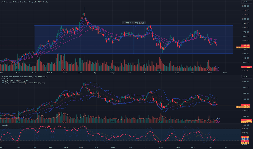Click the purple lightning event icon in lower chart
The width and height of the screenshot is (253, 149).
pyautogui.click(x=218, y=122)
